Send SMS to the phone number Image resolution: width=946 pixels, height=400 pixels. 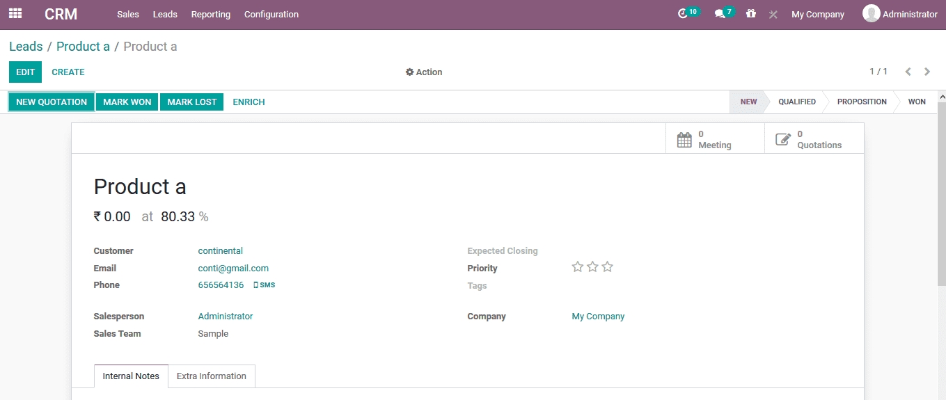pyautogui.click(x=264, y=285)
